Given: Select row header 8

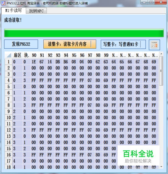Looking at the screenshot, I should point(8,105).
